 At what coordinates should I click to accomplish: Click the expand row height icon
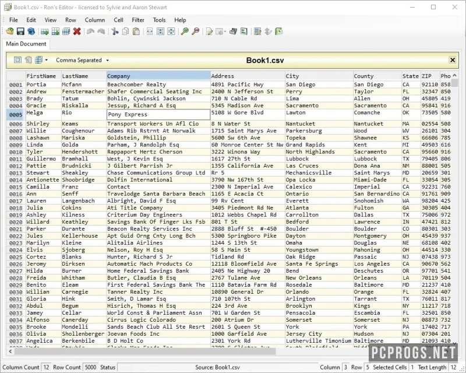point(161,31)
